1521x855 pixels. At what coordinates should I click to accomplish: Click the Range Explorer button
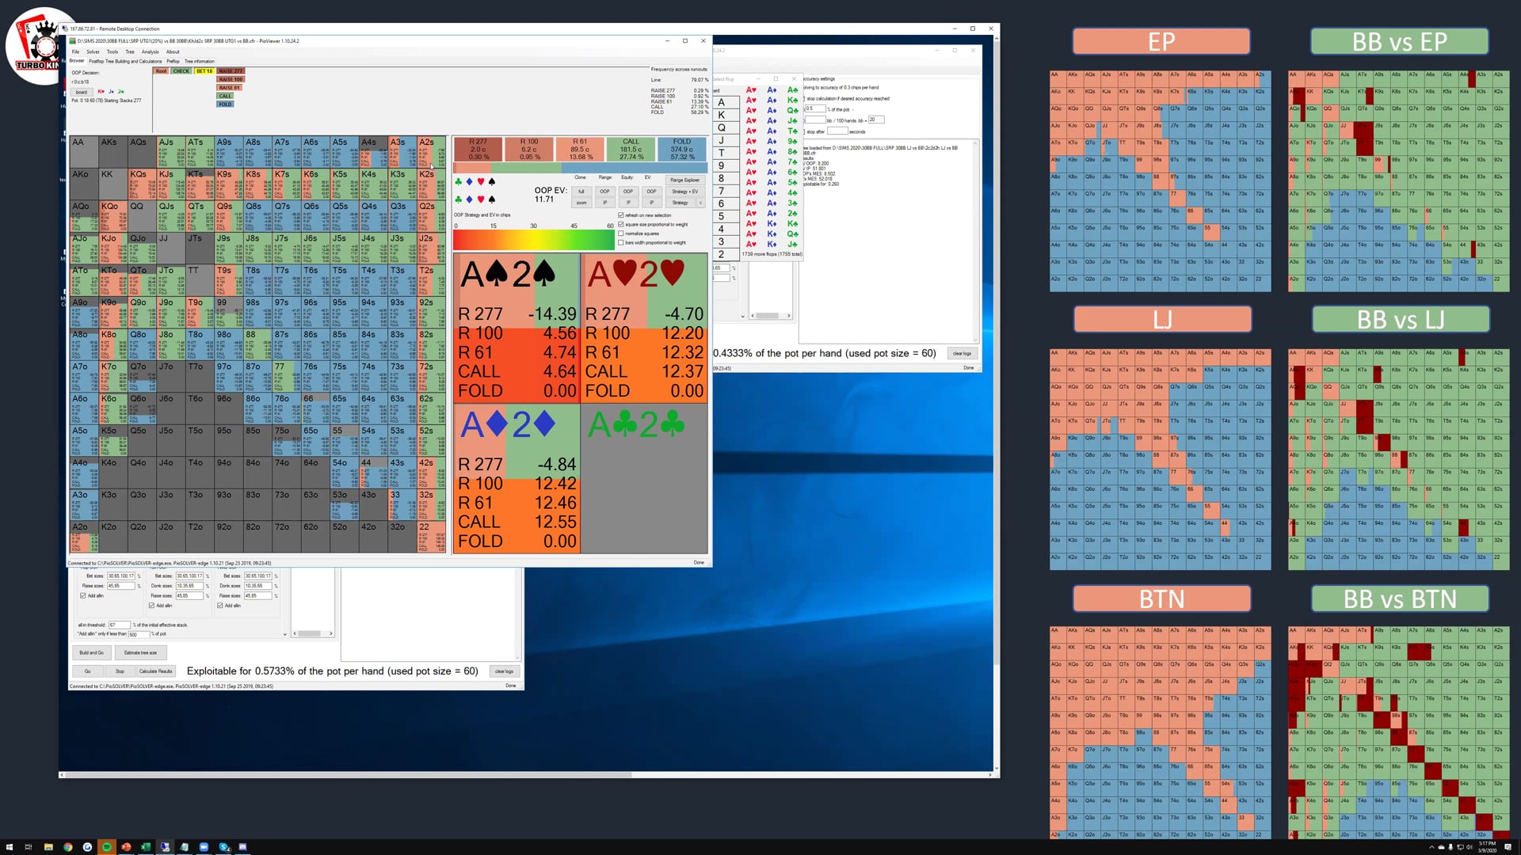[684, 180]
